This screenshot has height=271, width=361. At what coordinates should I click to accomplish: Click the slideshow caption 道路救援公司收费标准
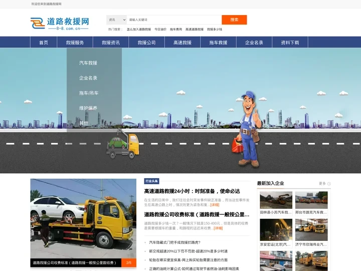point(74,262)
